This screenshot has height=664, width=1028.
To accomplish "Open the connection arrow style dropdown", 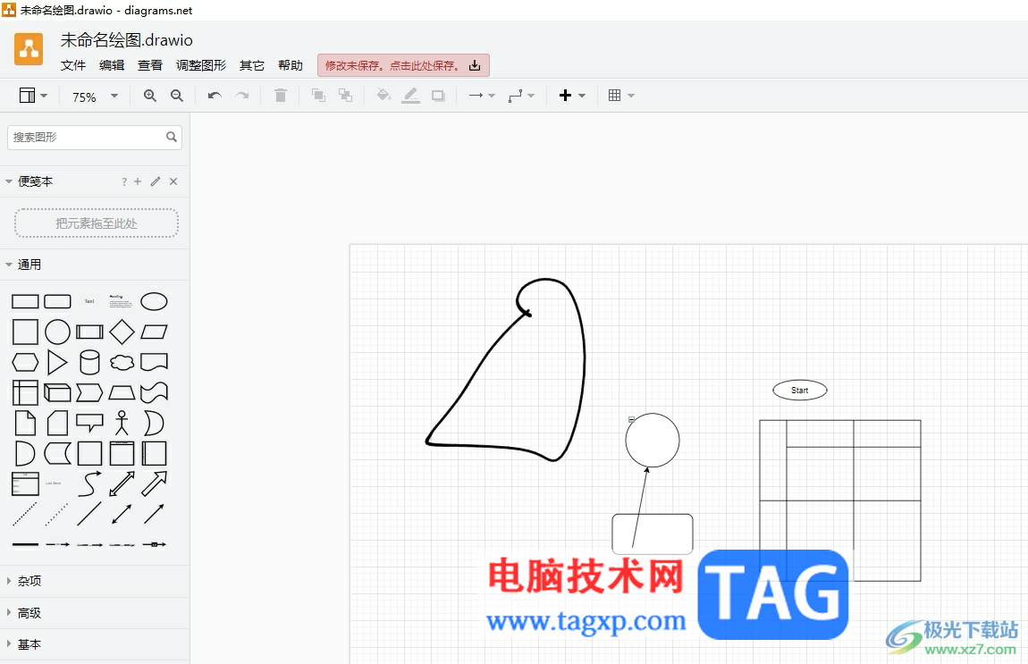I will point(482,96).
